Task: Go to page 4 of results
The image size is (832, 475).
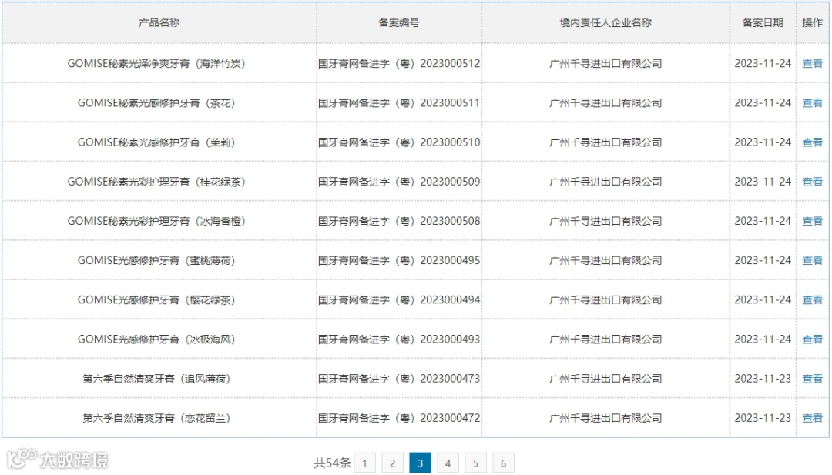Action: click(448, 463)
